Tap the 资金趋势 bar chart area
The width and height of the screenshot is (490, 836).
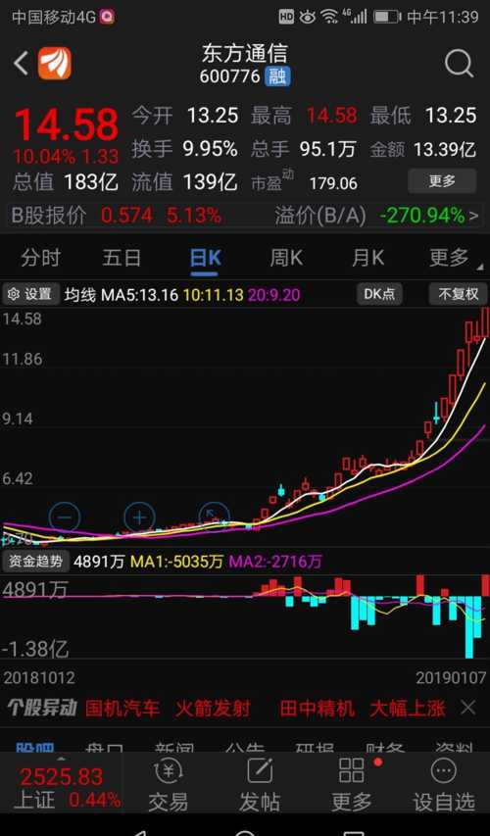pos(245,615)
